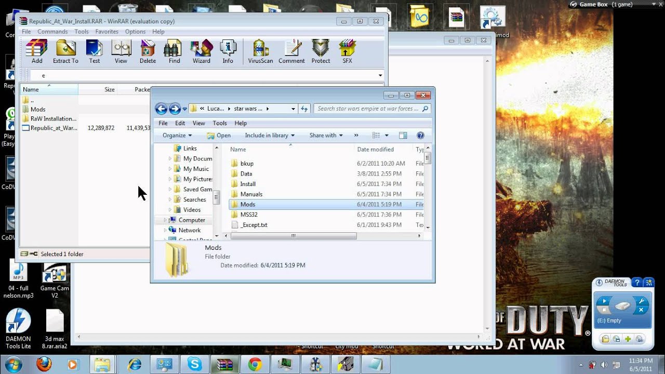Select the bkup folder in Explorer
This screenshot has width=665, height=374.
pos(247,164)
